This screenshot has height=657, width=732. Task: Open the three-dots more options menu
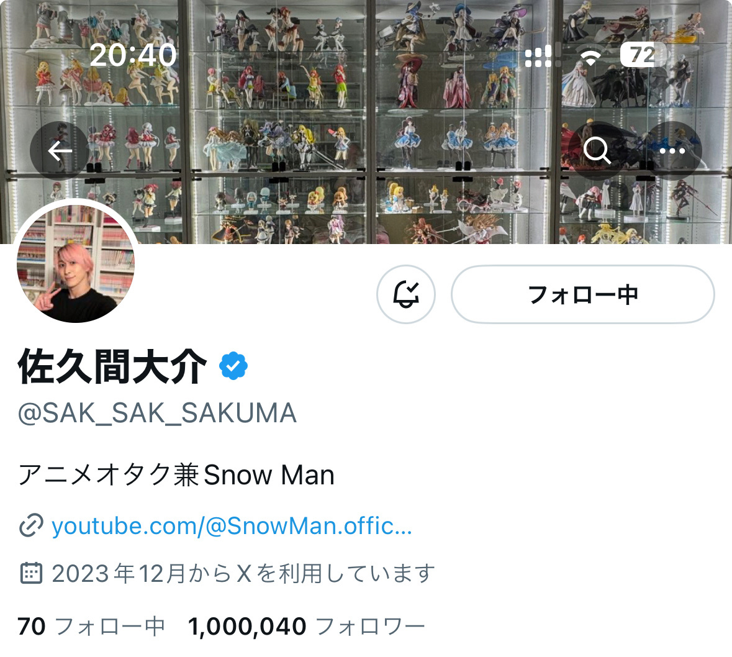pos(672,151)
